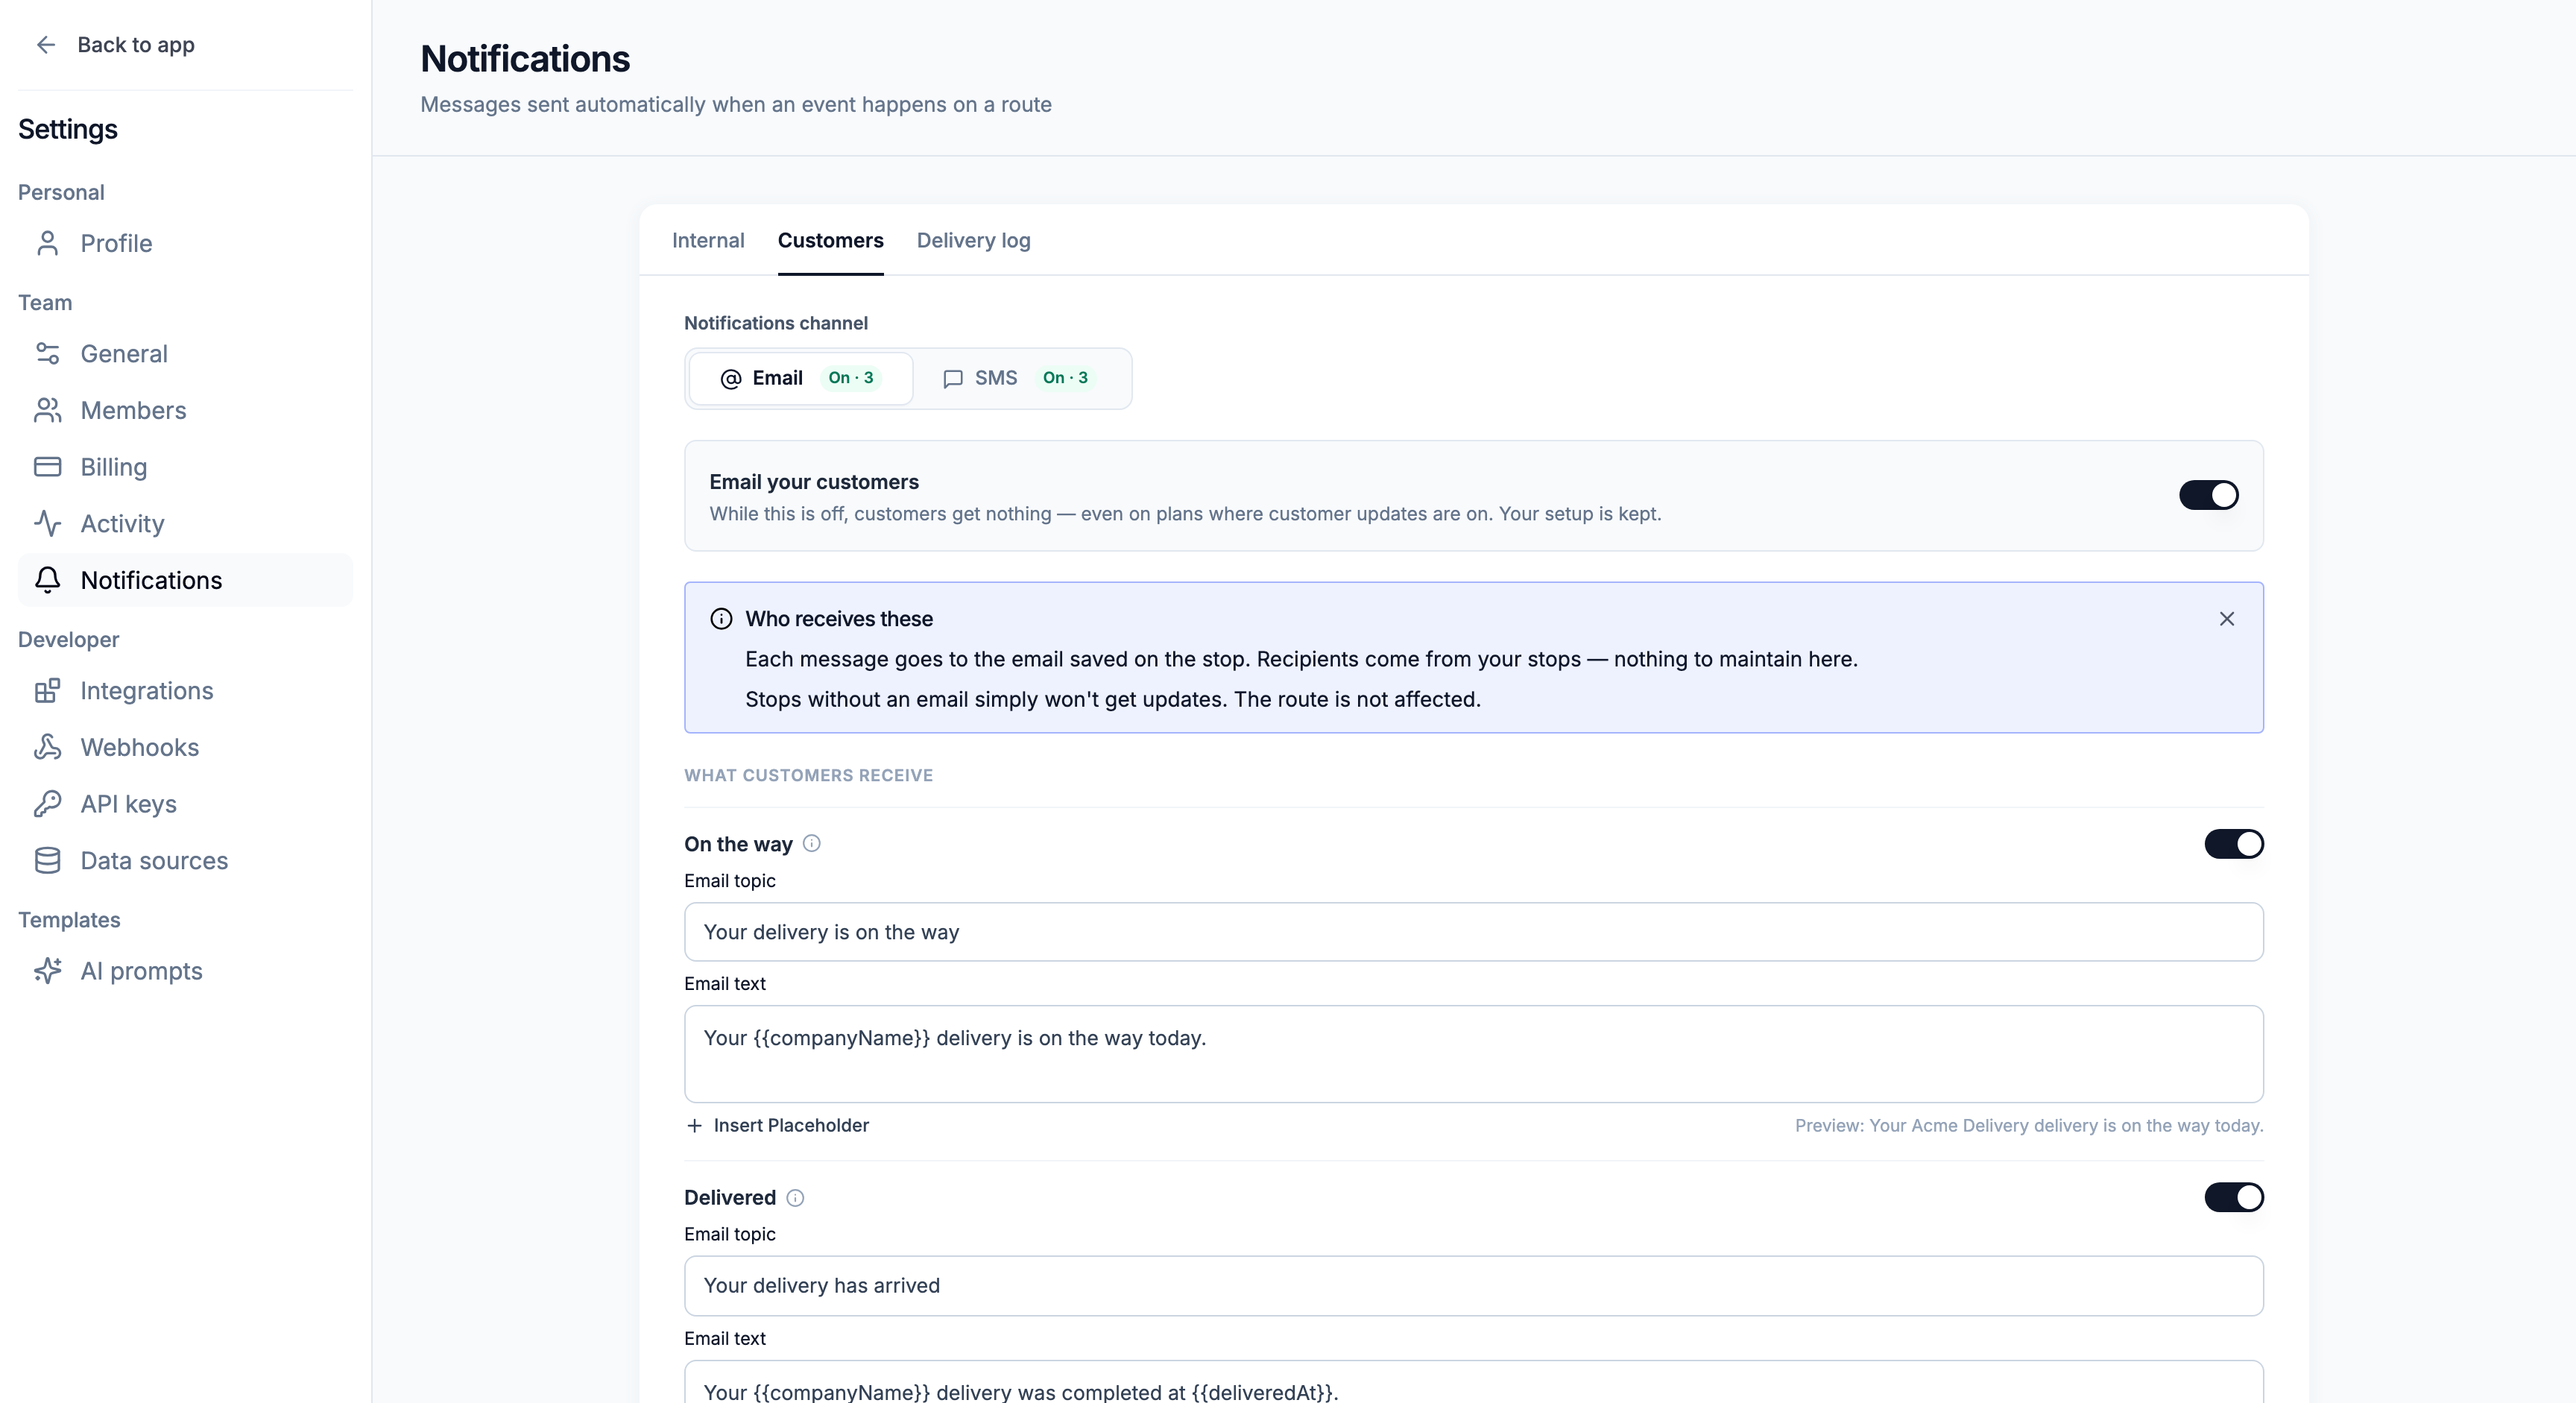Select the SMS notifications channel

point(1019,378)
